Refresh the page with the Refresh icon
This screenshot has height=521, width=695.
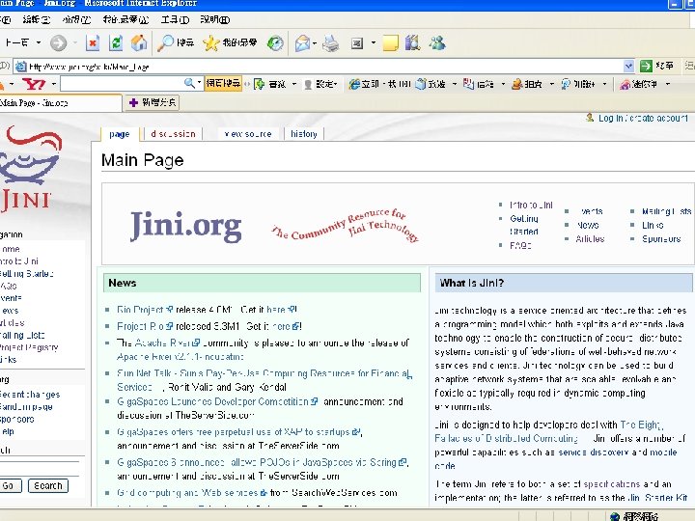tap(116, 43)
